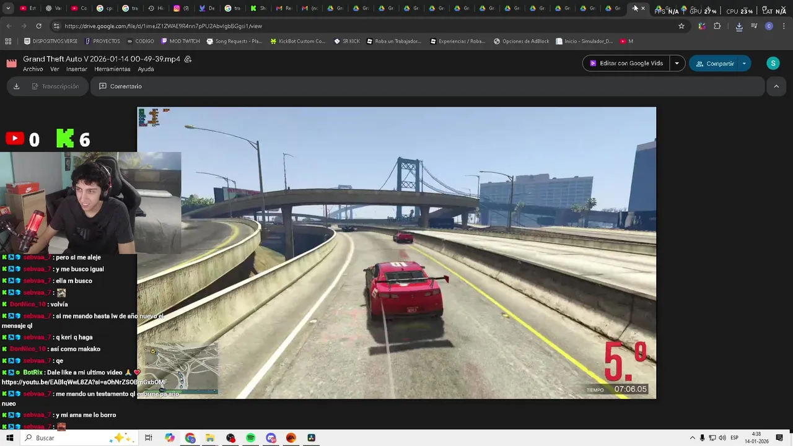Open the dropdown arrow on the Compartir button

point(744,63)
